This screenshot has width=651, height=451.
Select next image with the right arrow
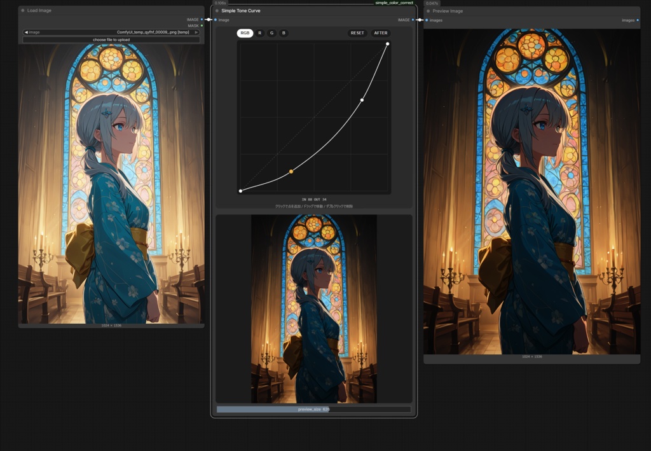(196, 32)
